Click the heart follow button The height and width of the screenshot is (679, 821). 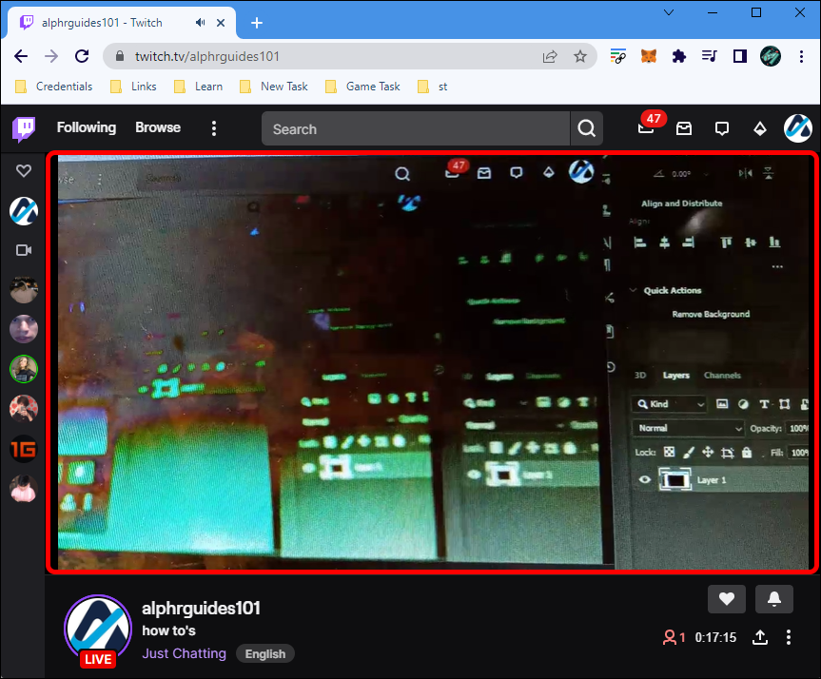pyautogui.click(x=726, y=598)
